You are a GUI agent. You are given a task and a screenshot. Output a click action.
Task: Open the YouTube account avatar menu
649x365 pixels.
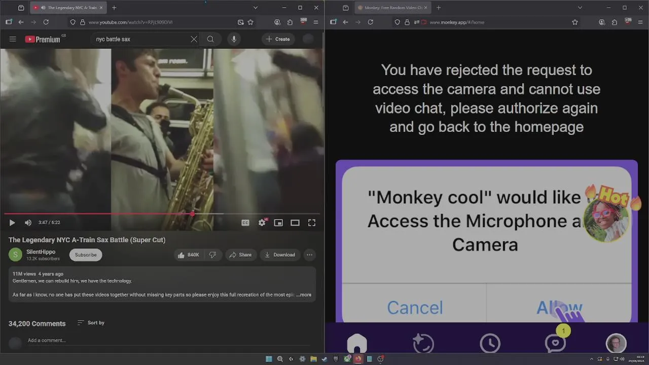click(308, 39)
